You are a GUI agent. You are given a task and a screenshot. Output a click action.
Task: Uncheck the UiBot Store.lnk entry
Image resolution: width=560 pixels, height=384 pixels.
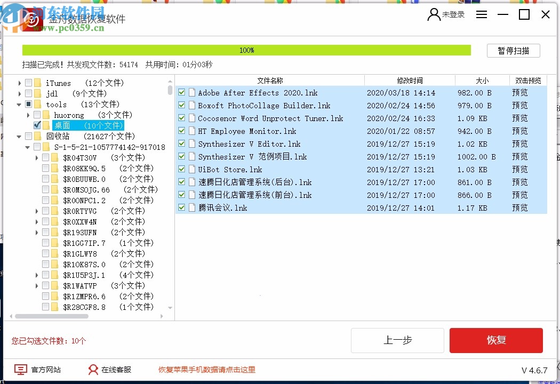(181, 169)
